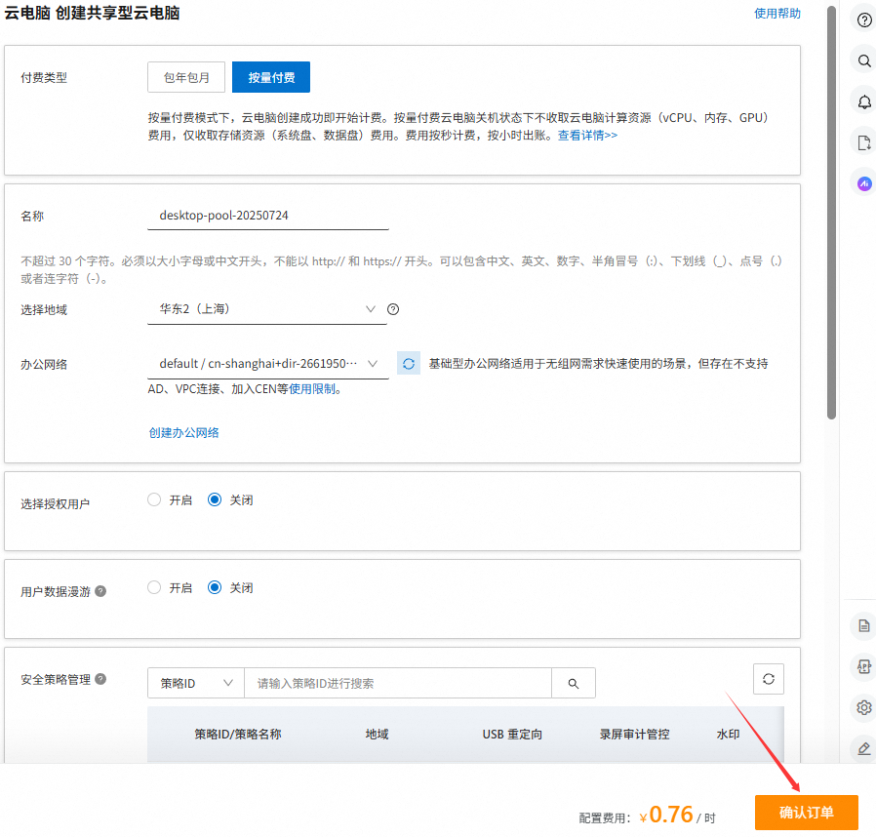
Task: Click the policy search magnifier button
Action: (574, 684)
